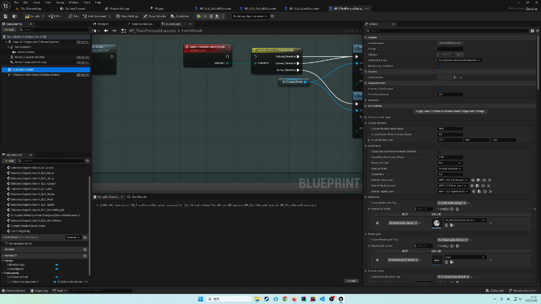
Task: Open the Window menu
Action: [x=74, y=2]
